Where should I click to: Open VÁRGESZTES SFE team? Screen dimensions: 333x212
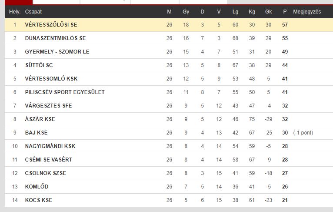tap(48, 106)
